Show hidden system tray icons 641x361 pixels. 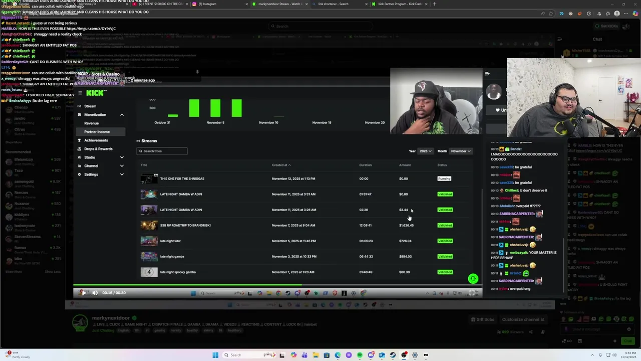click(x=592, y=355)
